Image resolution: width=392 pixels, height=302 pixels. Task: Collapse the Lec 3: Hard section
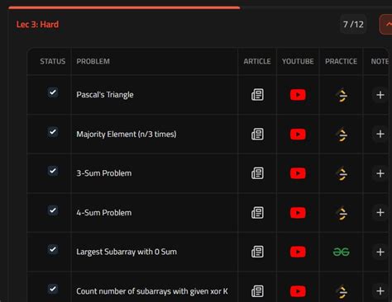(386, 25)
